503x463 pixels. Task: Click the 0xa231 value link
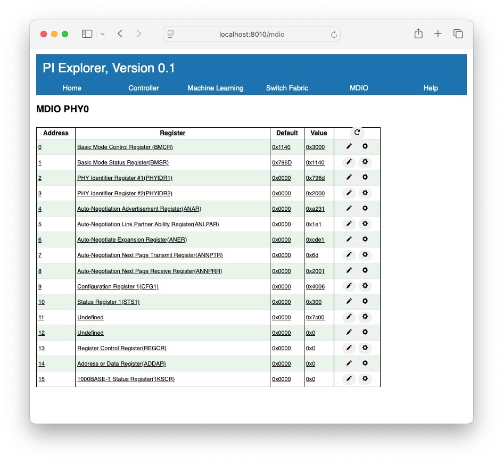point(315,209)
